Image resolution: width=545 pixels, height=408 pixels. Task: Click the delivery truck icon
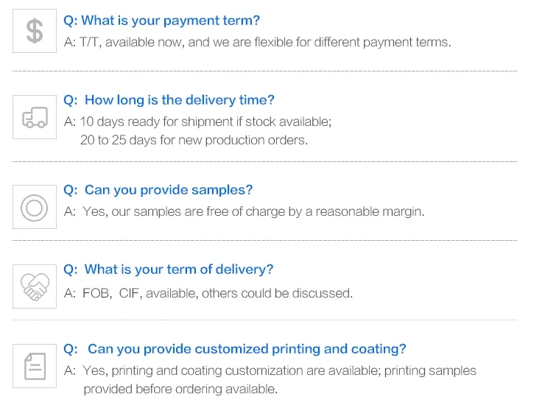35,117
